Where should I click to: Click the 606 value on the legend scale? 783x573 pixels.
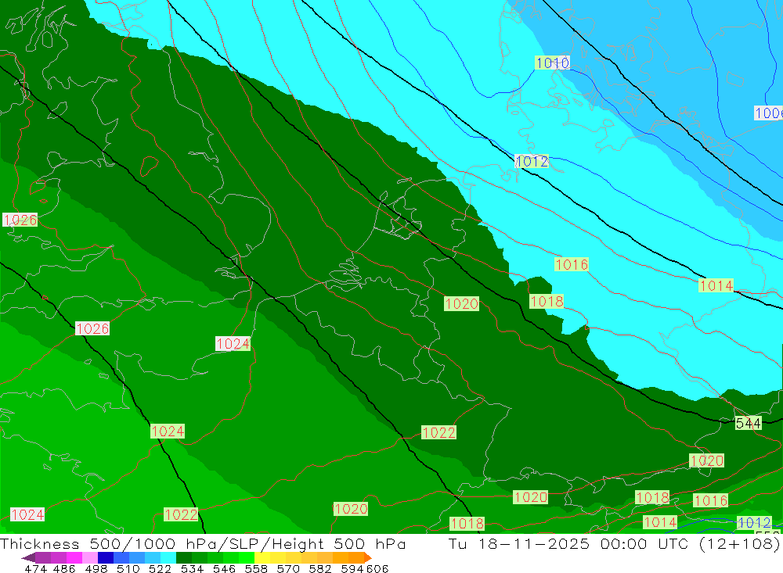(x=377, y=568)
